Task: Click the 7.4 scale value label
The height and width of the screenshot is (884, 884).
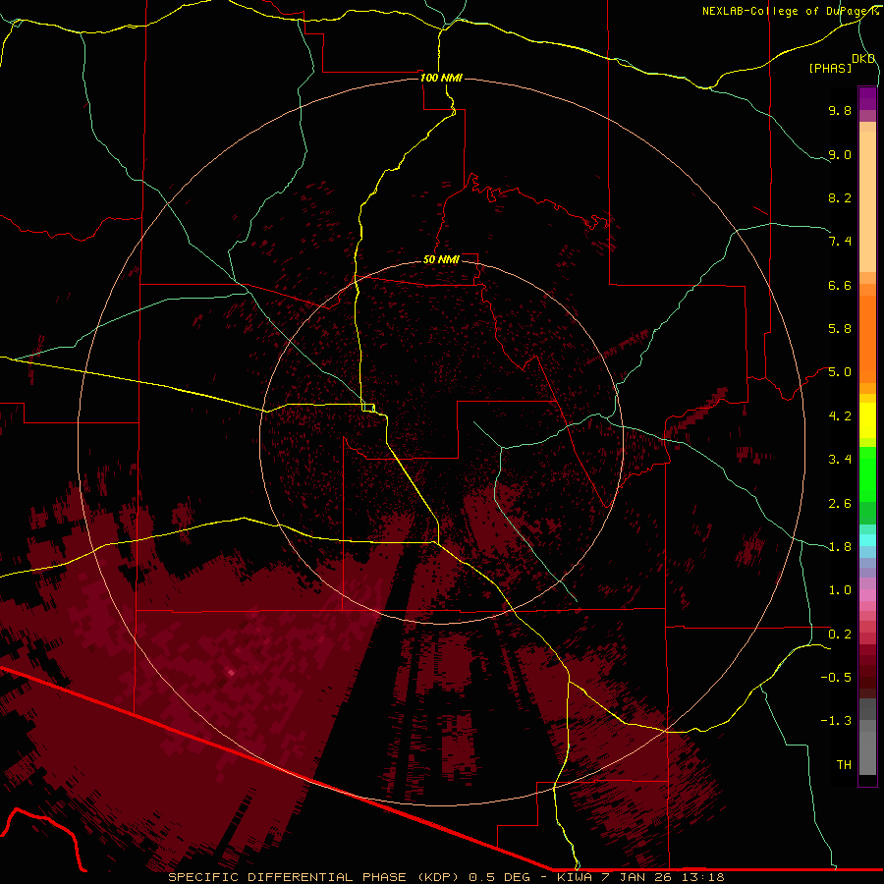Action: point(840,242)
